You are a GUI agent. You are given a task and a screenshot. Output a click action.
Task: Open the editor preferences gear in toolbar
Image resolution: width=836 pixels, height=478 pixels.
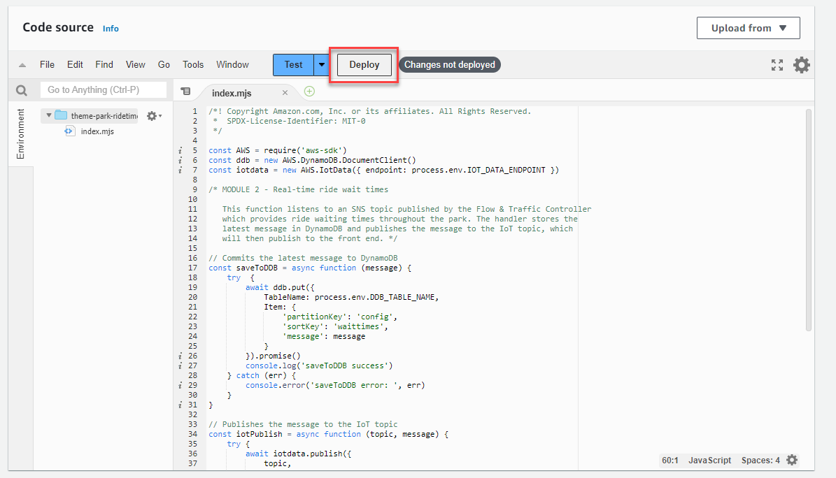801,65
